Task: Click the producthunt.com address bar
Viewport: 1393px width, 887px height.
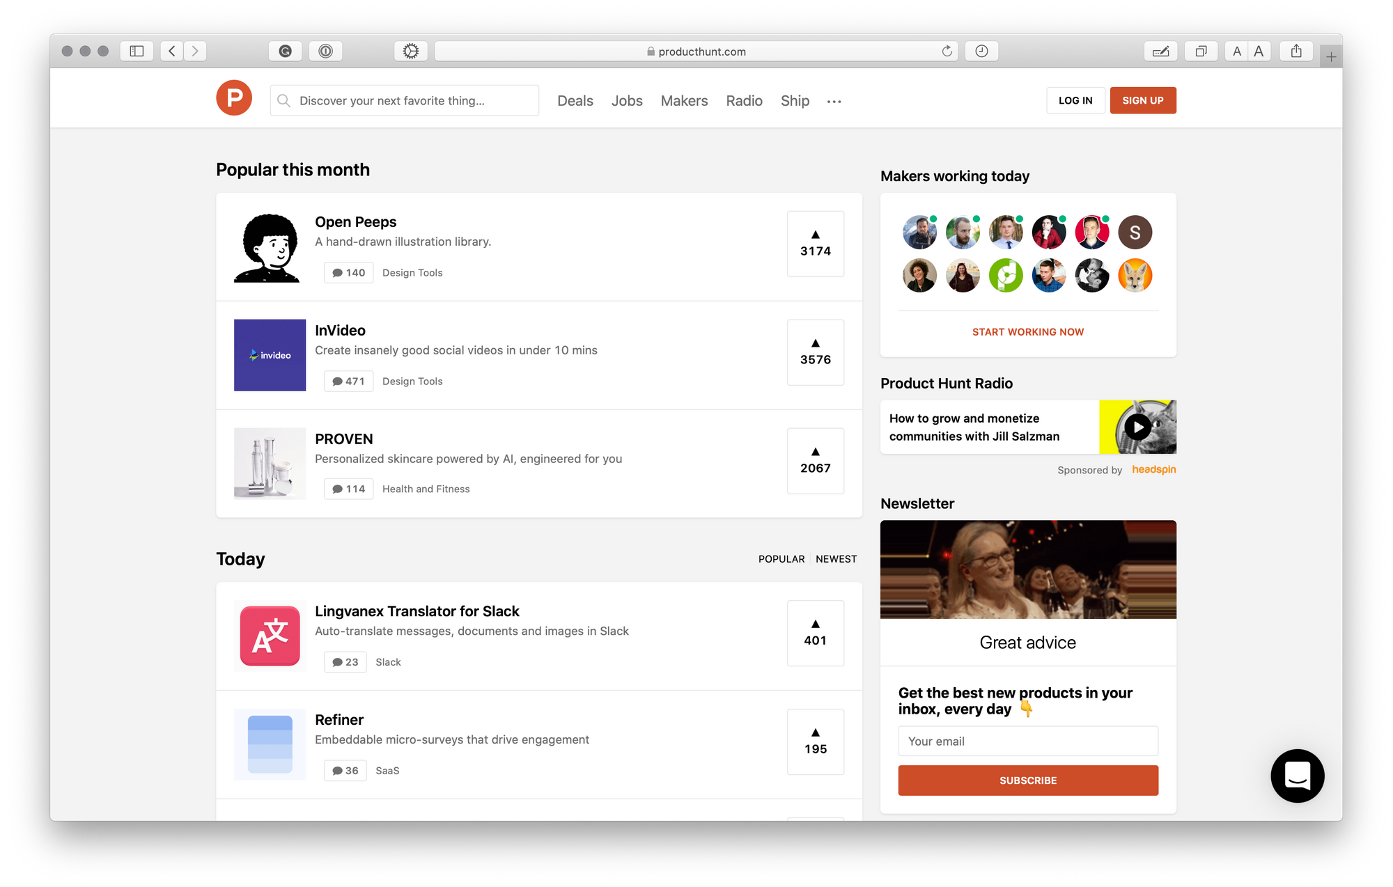Action: (x=696, y=51)
